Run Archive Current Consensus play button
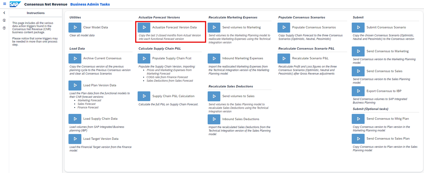Viewport: 424px width, 173px height. coord(75,58)
